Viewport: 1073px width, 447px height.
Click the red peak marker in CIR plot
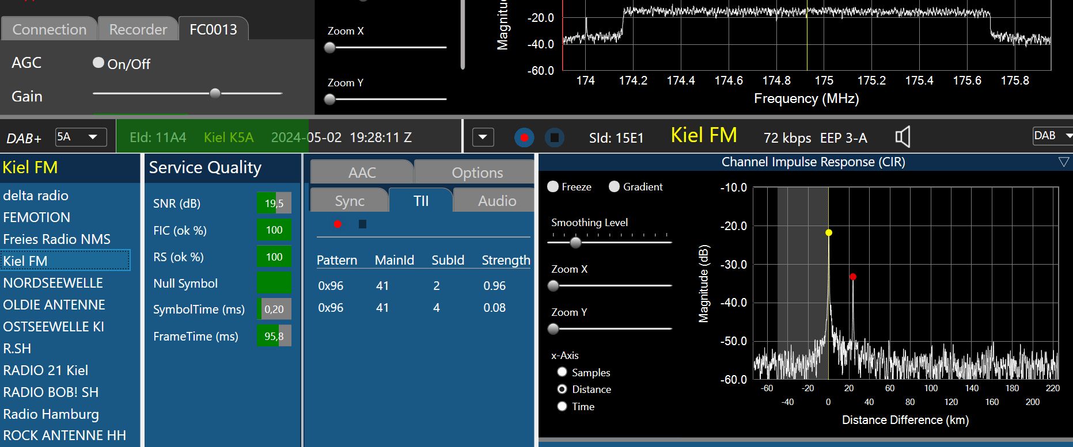852,277
